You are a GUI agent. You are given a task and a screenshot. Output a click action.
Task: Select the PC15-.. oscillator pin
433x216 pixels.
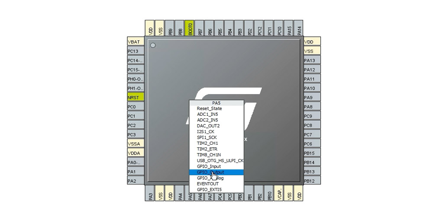[136, 70]
